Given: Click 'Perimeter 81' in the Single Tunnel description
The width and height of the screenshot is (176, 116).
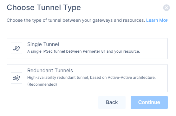Looking at the screenshot, I should pyautogui.click(x=94, y=51).
